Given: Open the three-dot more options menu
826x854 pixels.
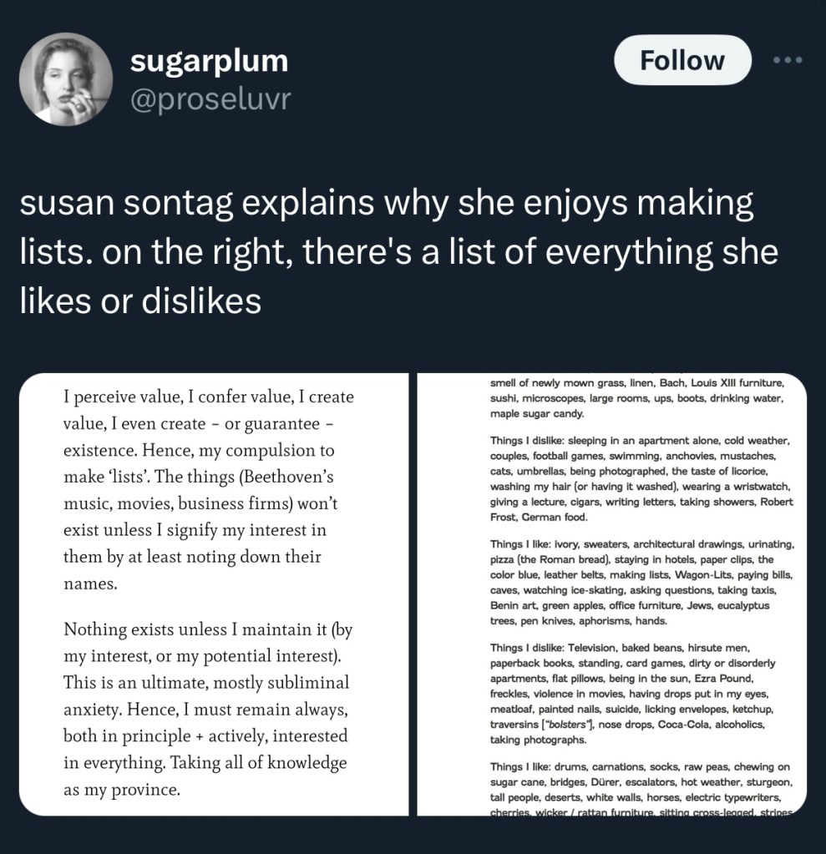Looking at the screenshot, I should click(x=788, y=60).
